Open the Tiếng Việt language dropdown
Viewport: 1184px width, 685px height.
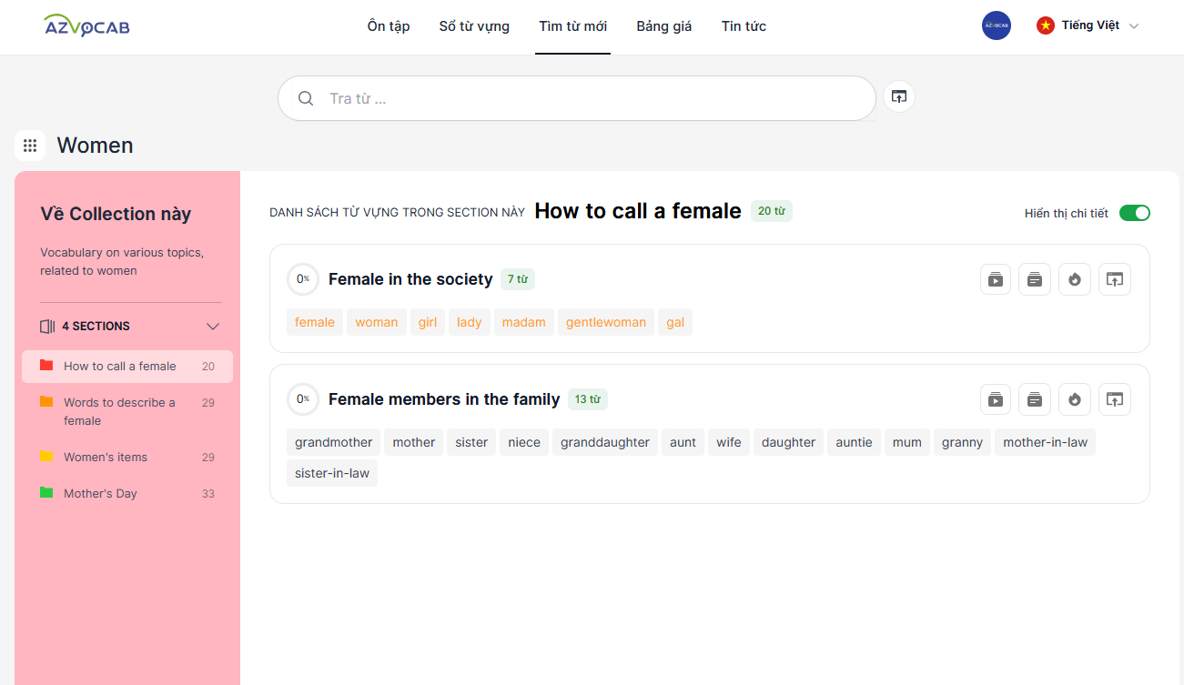pyautogui.click(x=1088, y=25)
